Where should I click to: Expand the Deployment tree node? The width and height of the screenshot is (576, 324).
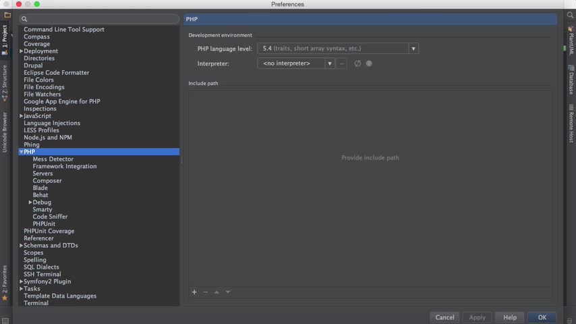(21, 51)
